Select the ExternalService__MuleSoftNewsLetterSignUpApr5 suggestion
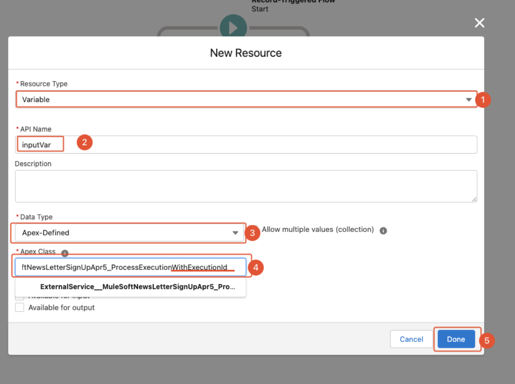The image size is (515, 384). coord(137,287)
